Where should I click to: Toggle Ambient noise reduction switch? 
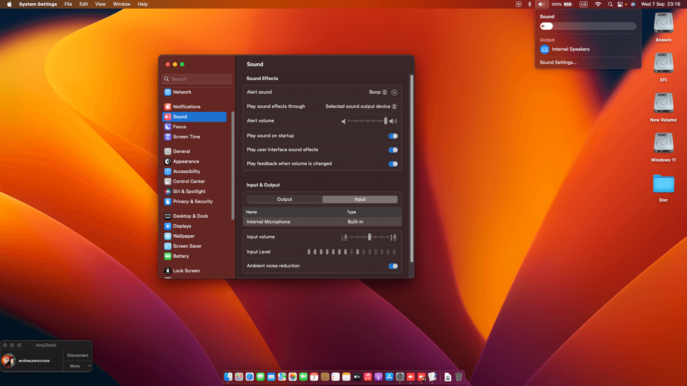(x=393, y=266)
